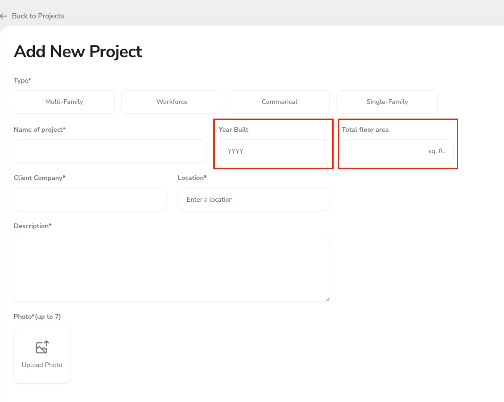
Task: Click the upload image icon
Action: 42,348
